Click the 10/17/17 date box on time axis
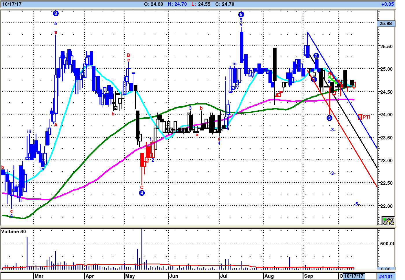 (x=354, y=276)
